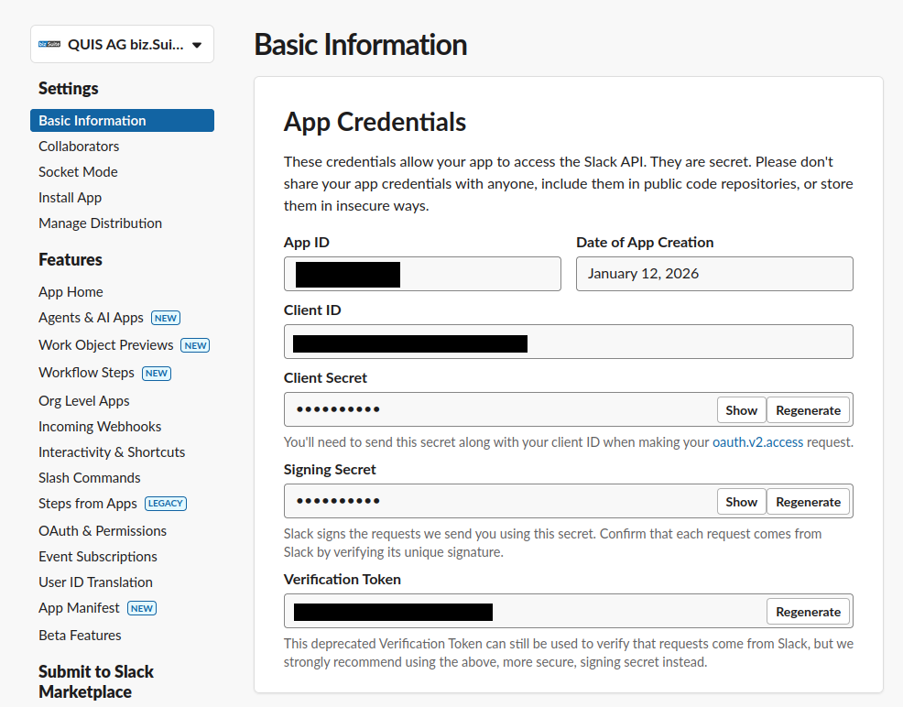Go to Install App
The image size is (903, 707).
pyautogui.click(x=70, y=197)
